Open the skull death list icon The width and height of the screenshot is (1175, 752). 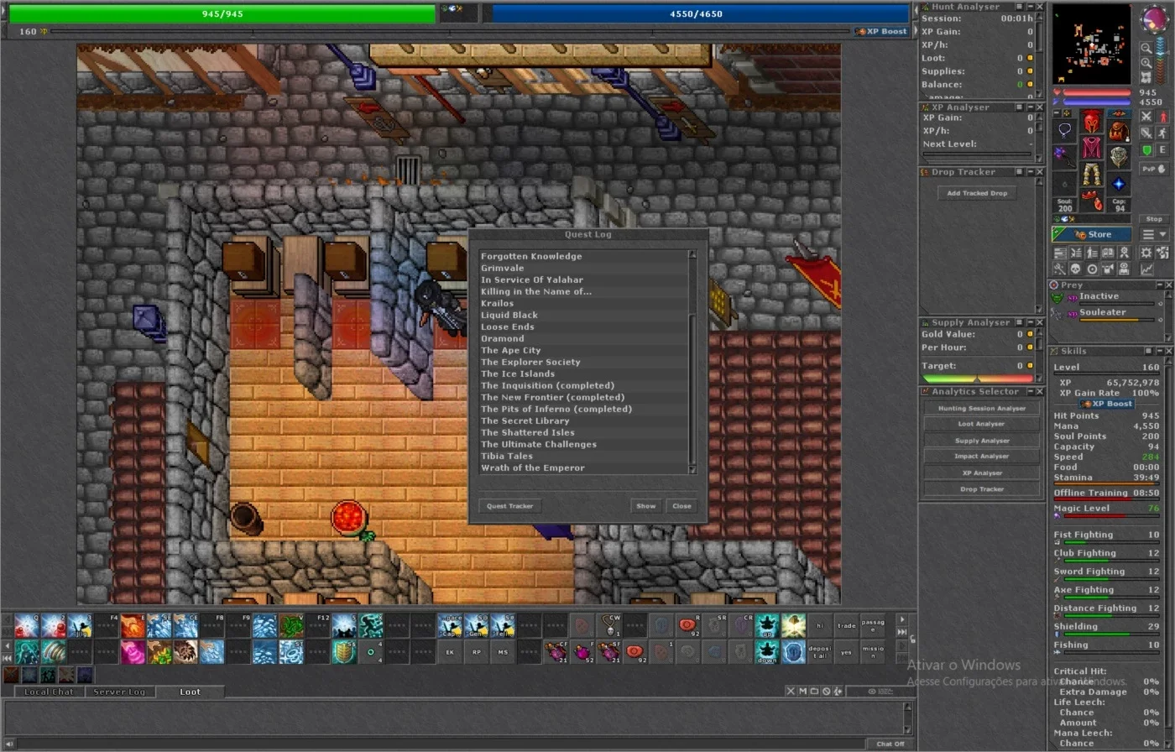click(x=1076, y=269)
